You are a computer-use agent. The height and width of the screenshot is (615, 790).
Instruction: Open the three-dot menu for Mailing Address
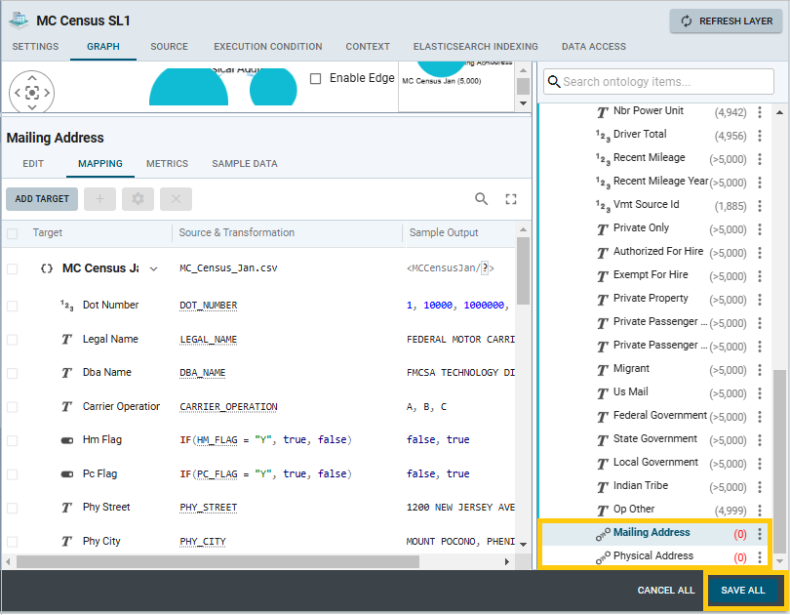click(760, 533)
